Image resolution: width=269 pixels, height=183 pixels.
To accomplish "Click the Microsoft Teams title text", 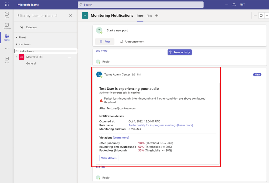I will coord(28,5).
